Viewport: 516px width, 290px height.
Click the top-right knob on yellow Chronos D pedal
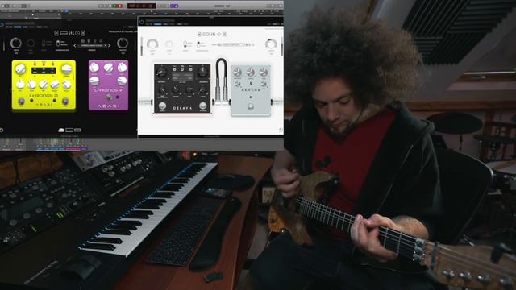tap(66, 69)
